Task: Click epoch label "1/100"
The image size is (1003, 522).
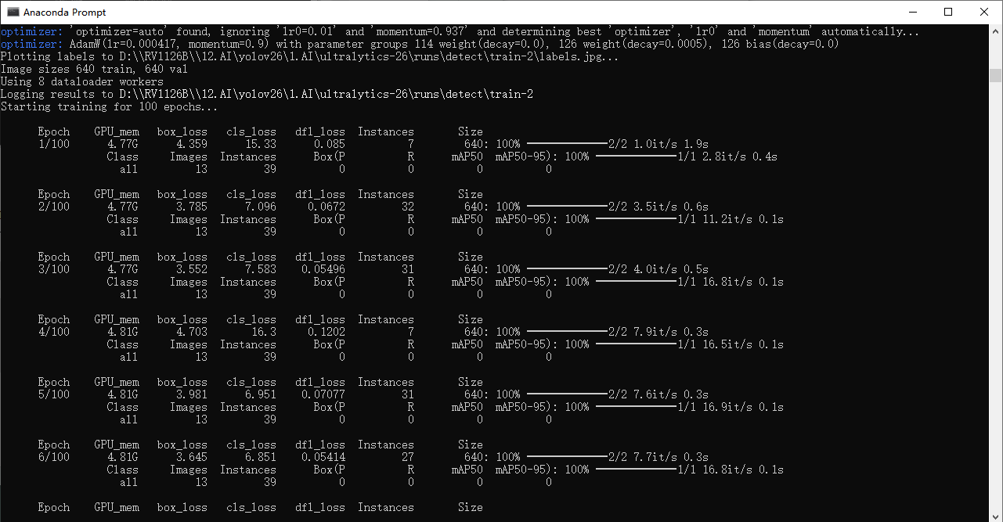Action: tap(54, 145)
